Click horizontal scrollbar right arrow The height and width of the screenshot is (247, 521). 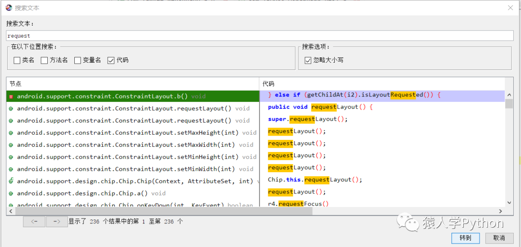(500, 211)
